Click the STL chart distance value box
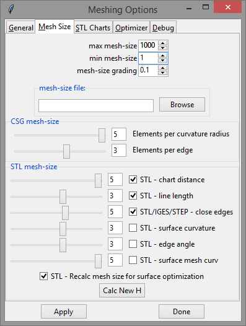 point(115,180)
